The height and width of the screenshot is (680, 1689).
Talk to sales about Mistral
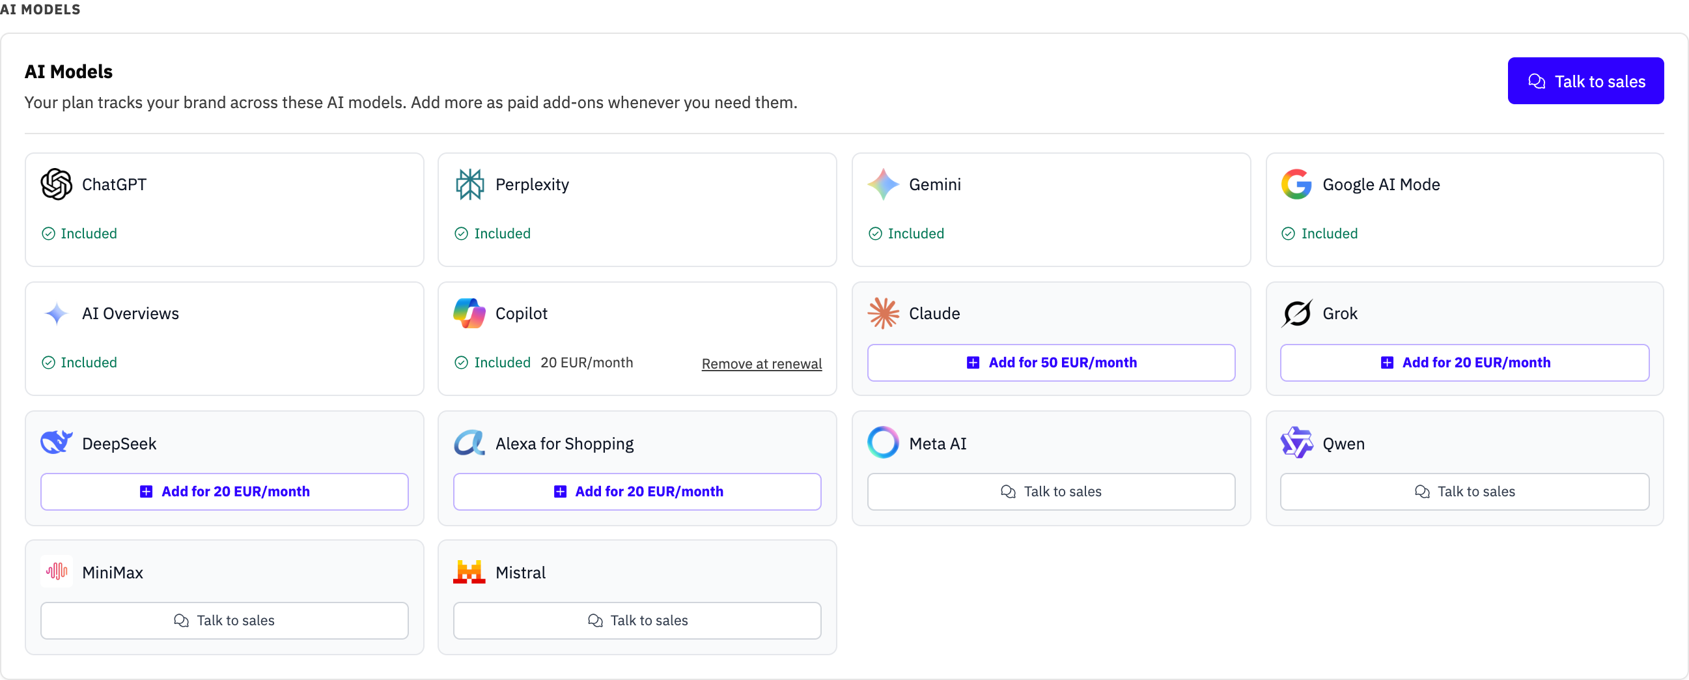click(x=637, y=621)
